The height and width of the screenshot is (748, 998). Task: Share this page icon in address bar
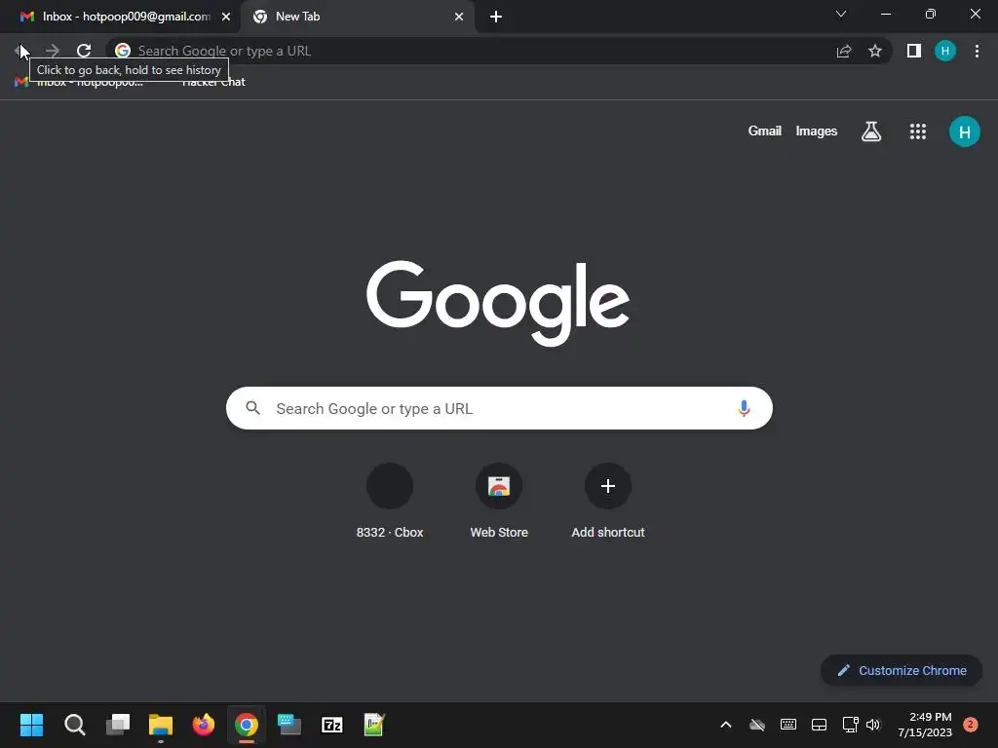tap(844, 51)
